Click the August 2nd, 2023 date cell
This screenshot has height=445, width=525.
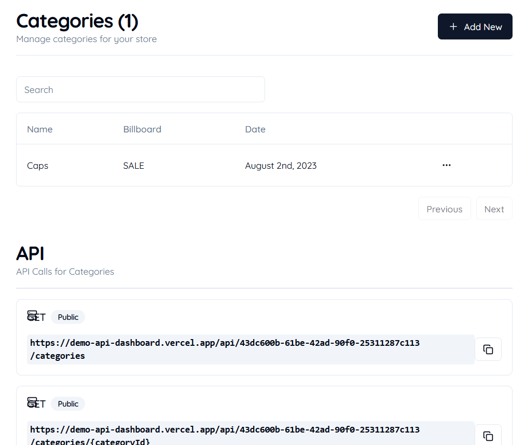coord(281,166)
